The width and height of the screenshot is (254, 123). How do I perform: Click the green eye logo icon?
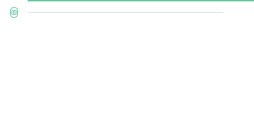click(14, 12)
